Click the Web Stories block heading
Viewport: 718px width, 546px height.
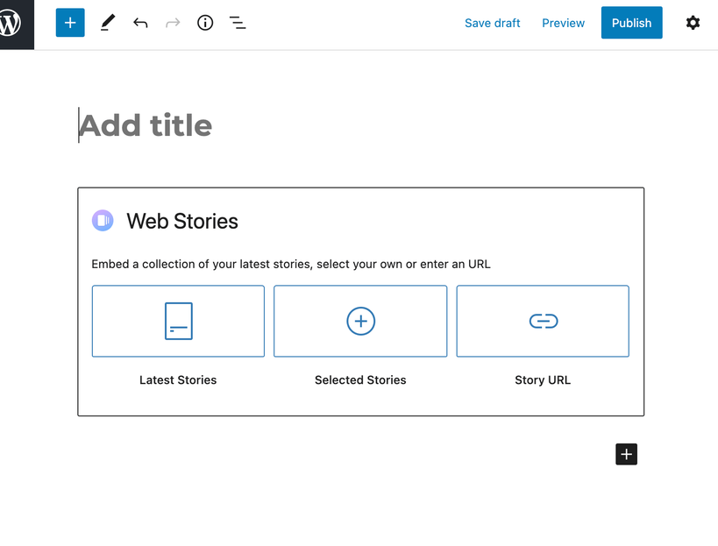[182, 221]
